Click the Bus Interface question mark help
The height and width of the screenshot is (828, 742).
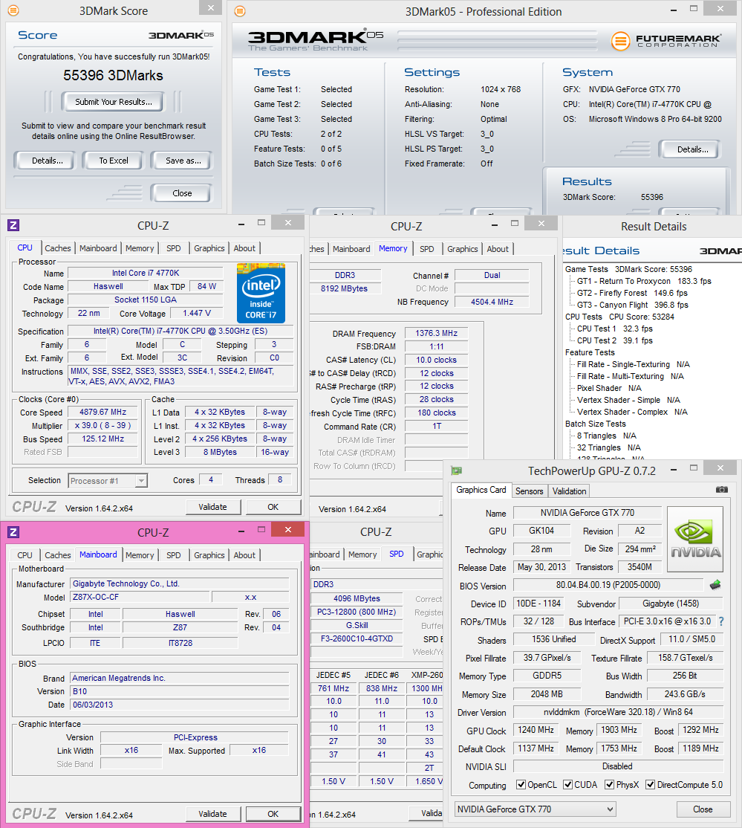coord(721,621)
